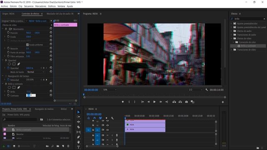Export frame with camera icon
This screenshot has height=150, width=267.
[x=186, y=102]
